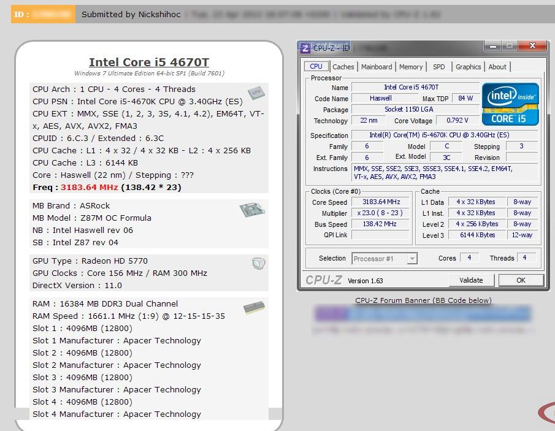Click the OK button in CPU-Z
The height and width of the screenshot is (431, 555).
pyautogui.click(x=521, y=280)
